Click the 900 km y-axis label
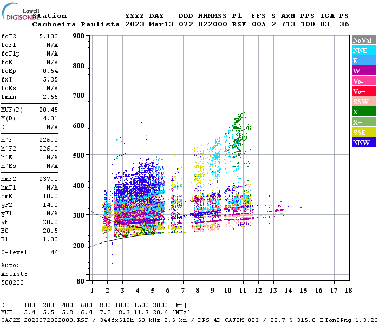This screenshot has width=379, height=324. click(79, 36)
